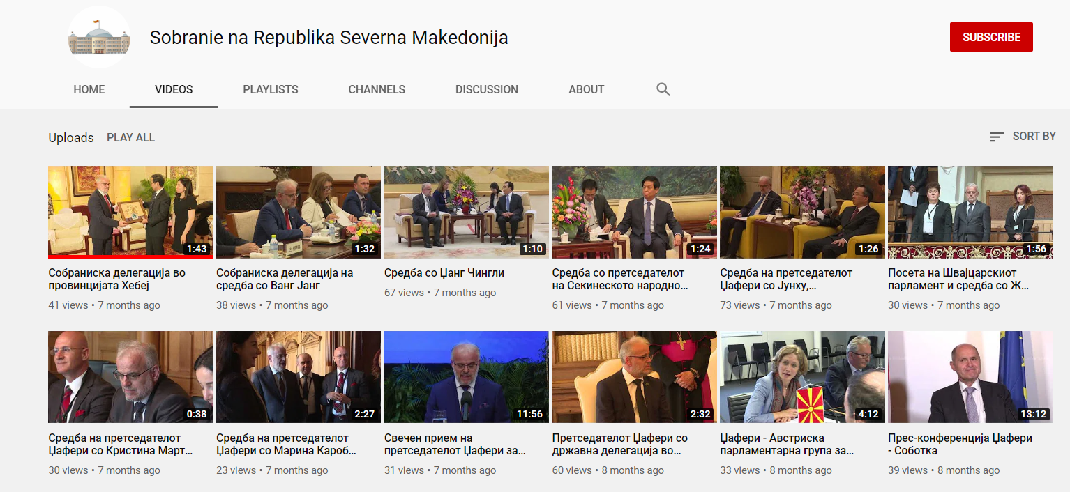
Task: Open the 2:27 Марина Кароб video thumbnail
Action: [299, 377]
